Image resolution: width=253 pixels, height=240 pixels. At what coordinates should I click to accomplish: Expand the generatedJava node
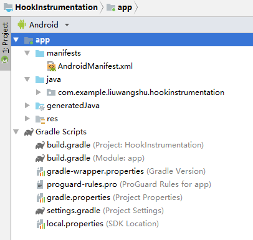point(27,106)
